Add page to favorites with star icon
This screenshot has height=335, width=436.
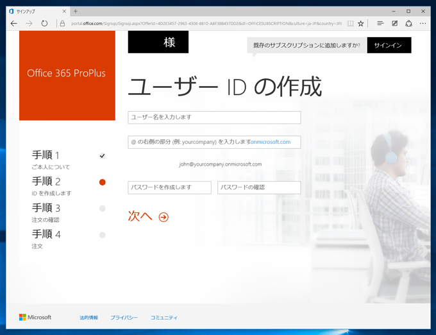pos(360,24)
